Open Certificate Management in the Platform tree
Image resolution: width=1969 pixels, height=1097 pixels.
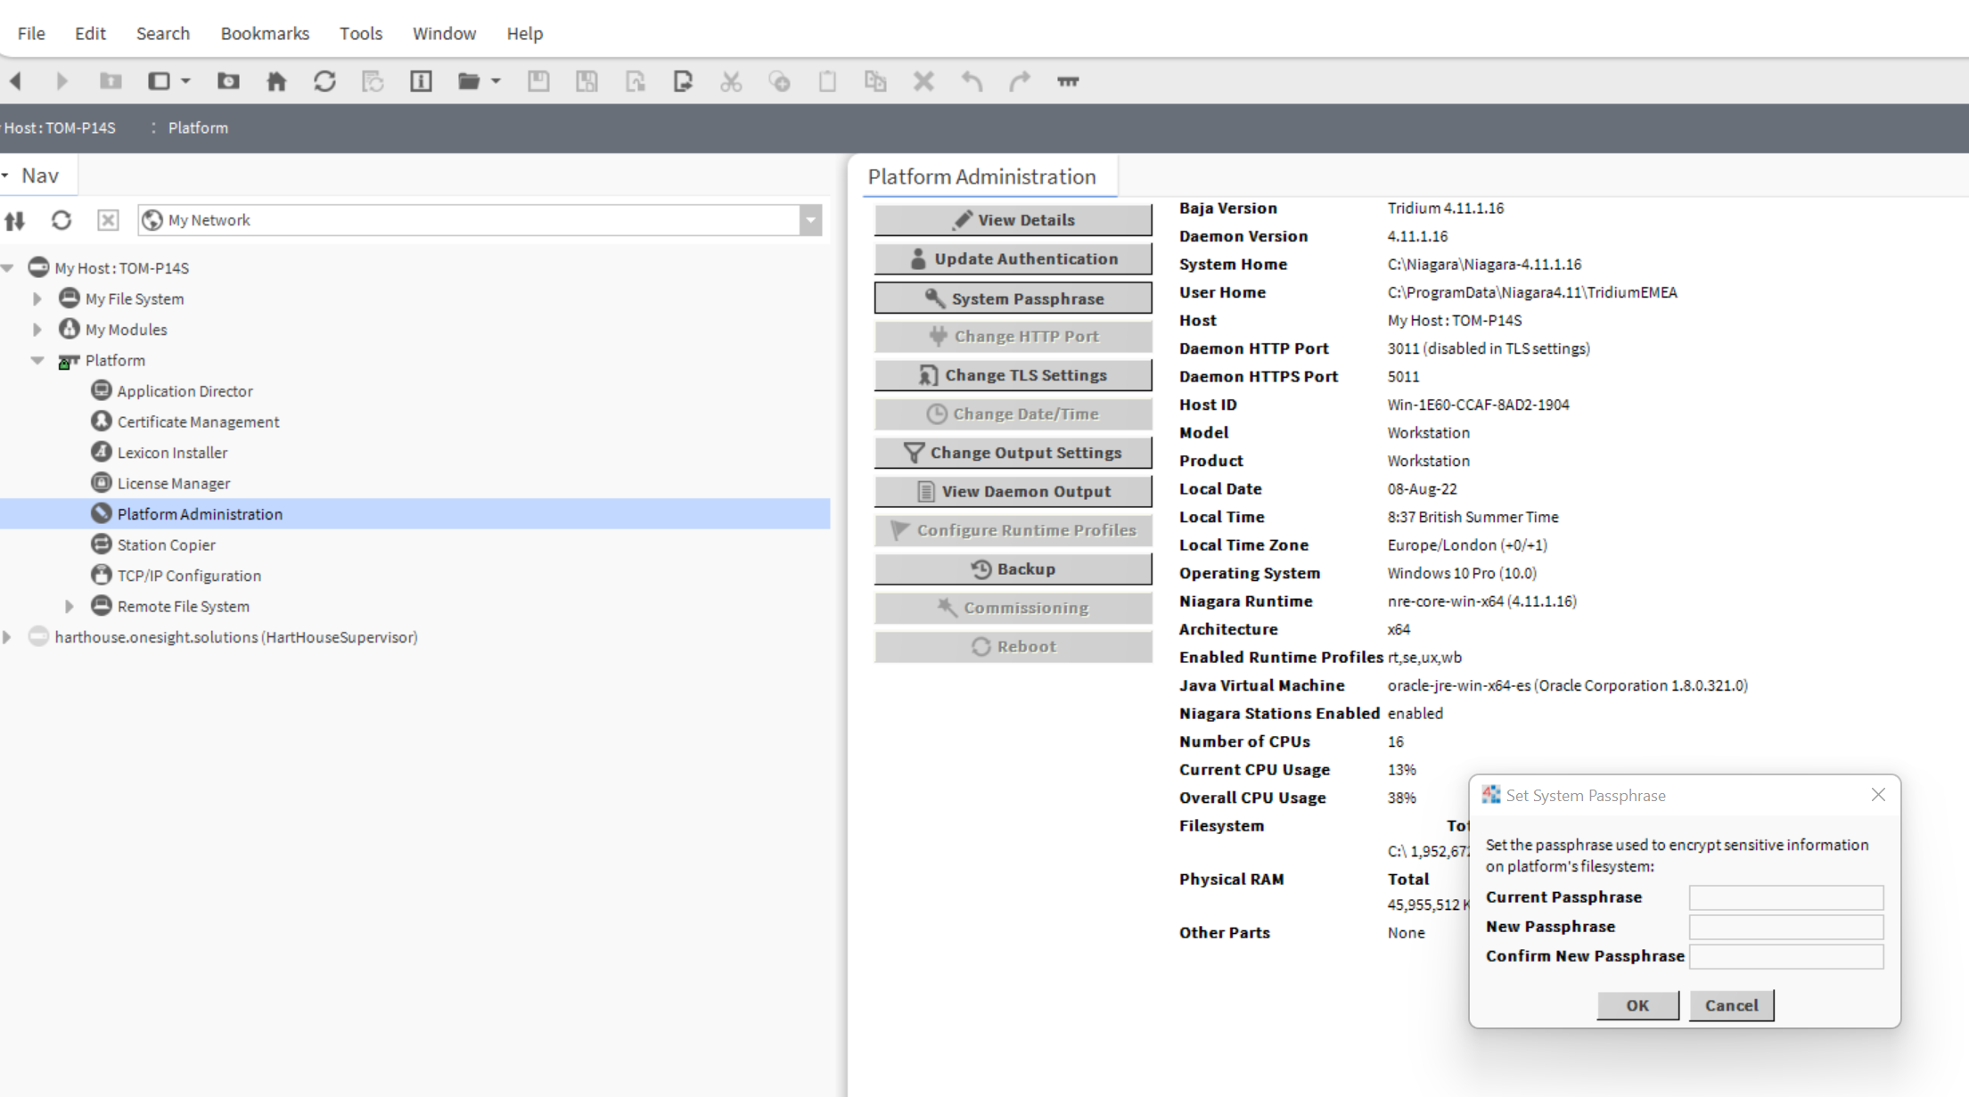[x=198, y=422]
